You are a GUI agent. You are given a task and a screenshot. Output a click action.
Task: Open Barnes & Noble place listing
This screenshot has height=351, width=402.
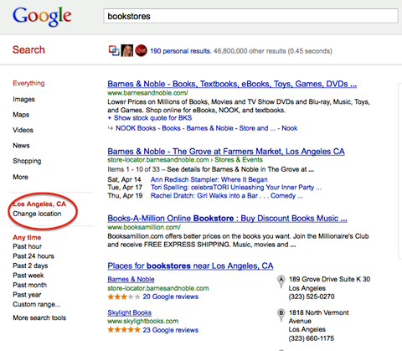(x=131, y=279)
